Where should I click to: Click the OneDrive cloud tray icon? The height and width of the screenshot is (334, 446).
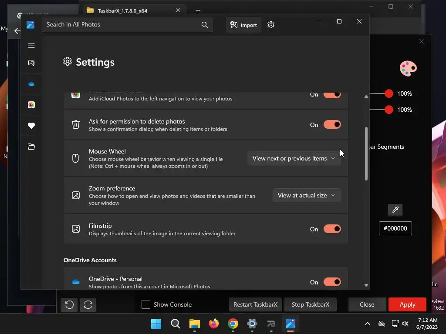[x=382, y=324]
